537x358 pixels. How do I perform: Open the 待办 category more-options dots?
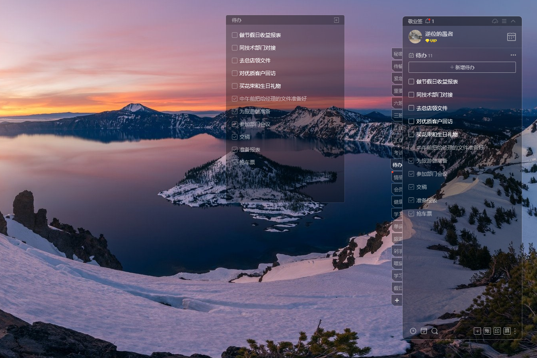513,55
